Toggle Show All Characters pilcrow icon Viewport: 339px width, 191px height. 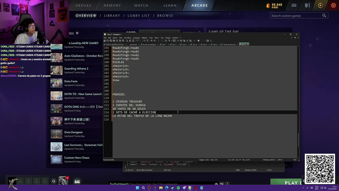pyautogui.click(x=169, y=41)
